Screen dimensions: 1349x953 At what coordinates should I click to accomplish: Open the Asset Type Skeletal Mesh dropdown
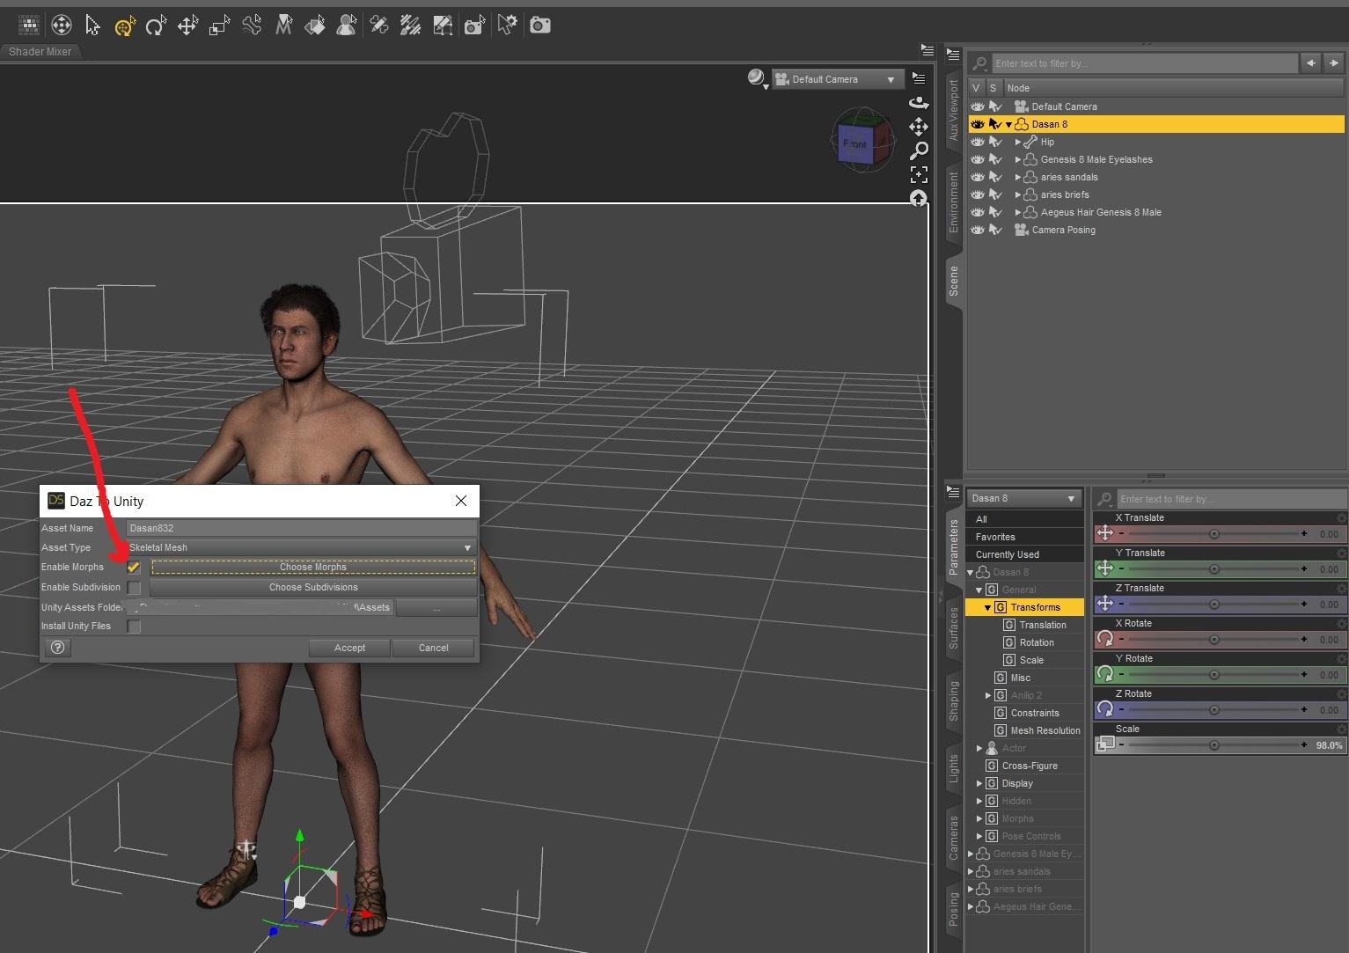(x=301, y=547)
